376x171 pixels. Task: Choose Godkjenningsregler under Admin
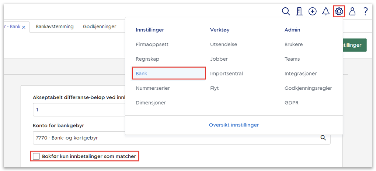308,88
